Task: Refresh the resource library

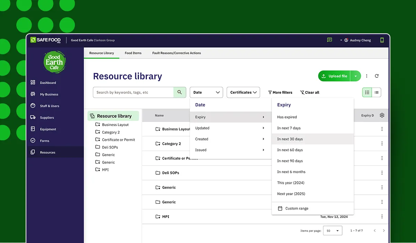Action: [377, 76]
